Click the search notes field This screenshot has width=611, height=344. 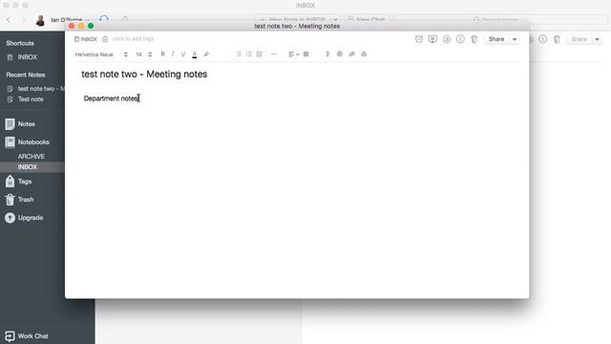[x=500, y=19]
